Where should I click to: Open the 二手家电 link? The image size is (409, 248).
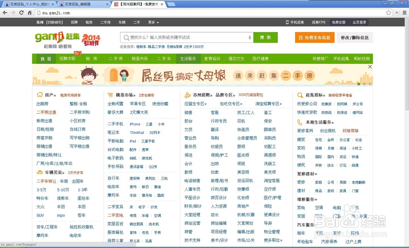[x=115, y=215]
